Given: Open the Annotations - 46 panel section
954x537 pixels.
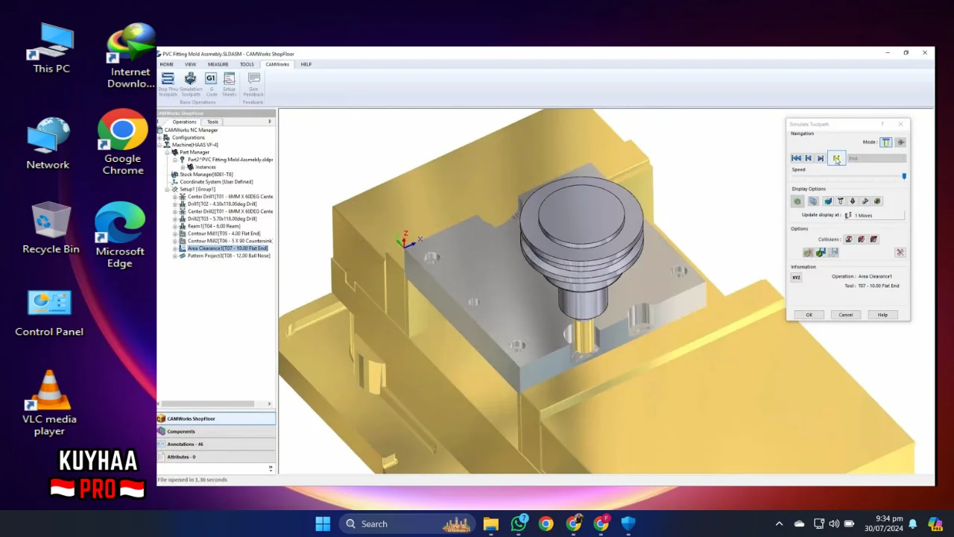Looking at the screenshot, I should 216,444.
